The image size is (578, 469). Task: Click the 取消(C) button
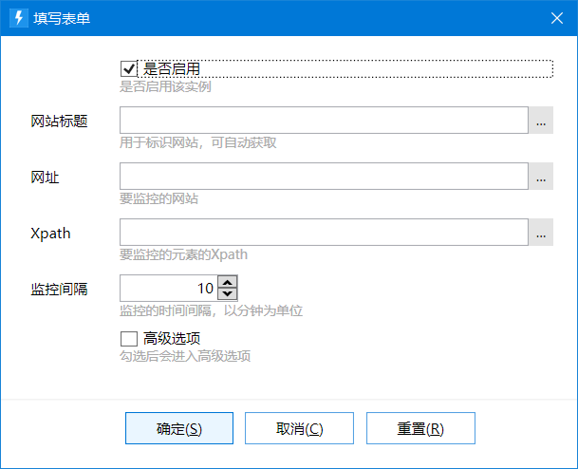click(299, 428)
